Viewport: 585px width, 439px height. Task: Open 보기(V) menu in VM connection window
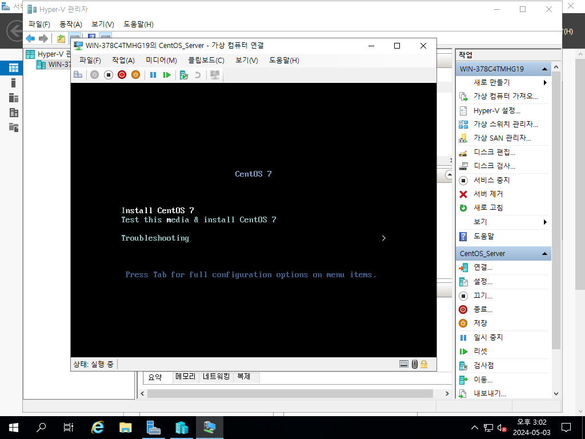(x=247, y=60)
